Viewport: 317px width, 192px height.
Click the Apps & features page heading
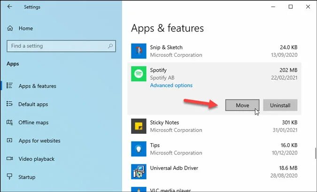[167, 28]
